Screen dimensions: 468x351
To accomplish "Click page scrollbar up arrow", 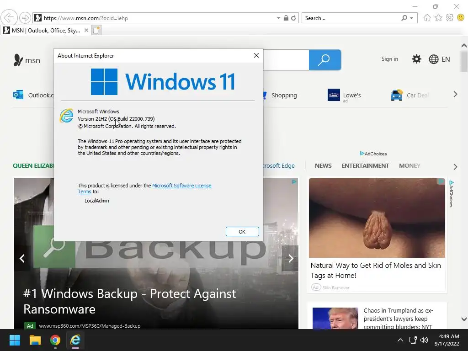I will click(464, 45).
